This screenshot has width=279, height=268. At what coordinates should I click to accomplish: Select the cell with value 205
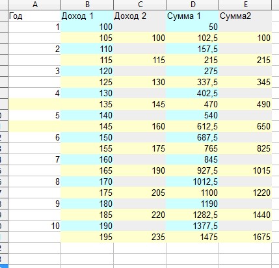pos(140,193)
